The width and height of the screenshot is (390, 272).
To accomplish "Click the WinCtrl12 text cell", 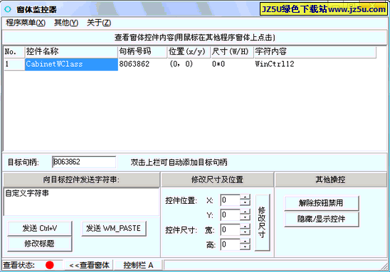I will click(x=275, y=64).
